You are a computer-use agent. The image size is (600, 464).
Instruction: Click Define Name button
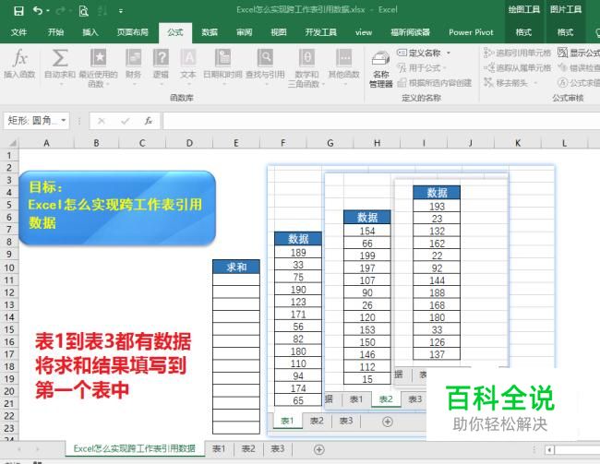click(419, 53)
